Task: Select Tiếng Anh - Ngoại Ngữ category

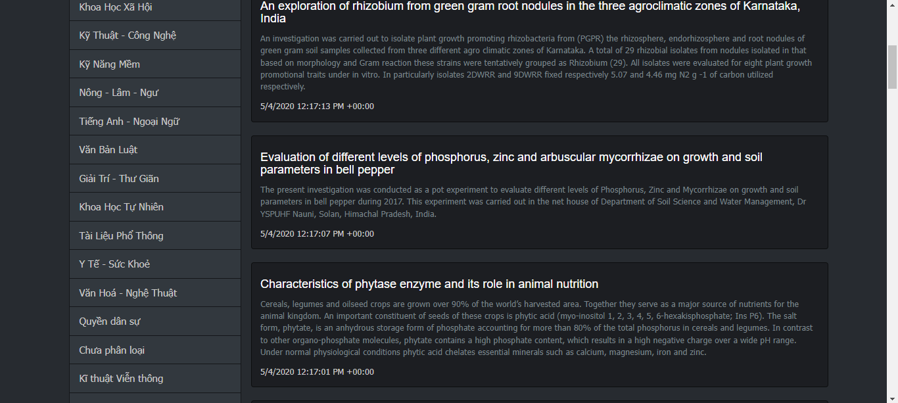Action: coord(155,121)
